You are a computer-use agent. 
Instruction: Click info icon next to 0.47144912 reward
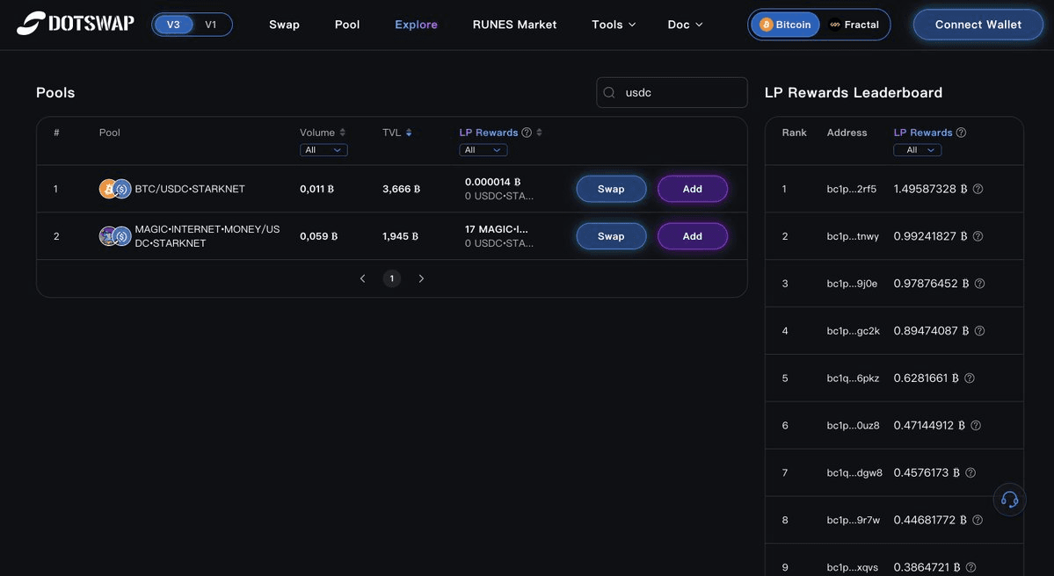coord(976,425)
